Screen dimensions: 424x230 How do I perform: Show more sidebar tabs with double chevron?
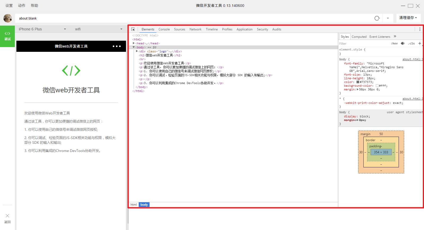(x=395, y=36)
